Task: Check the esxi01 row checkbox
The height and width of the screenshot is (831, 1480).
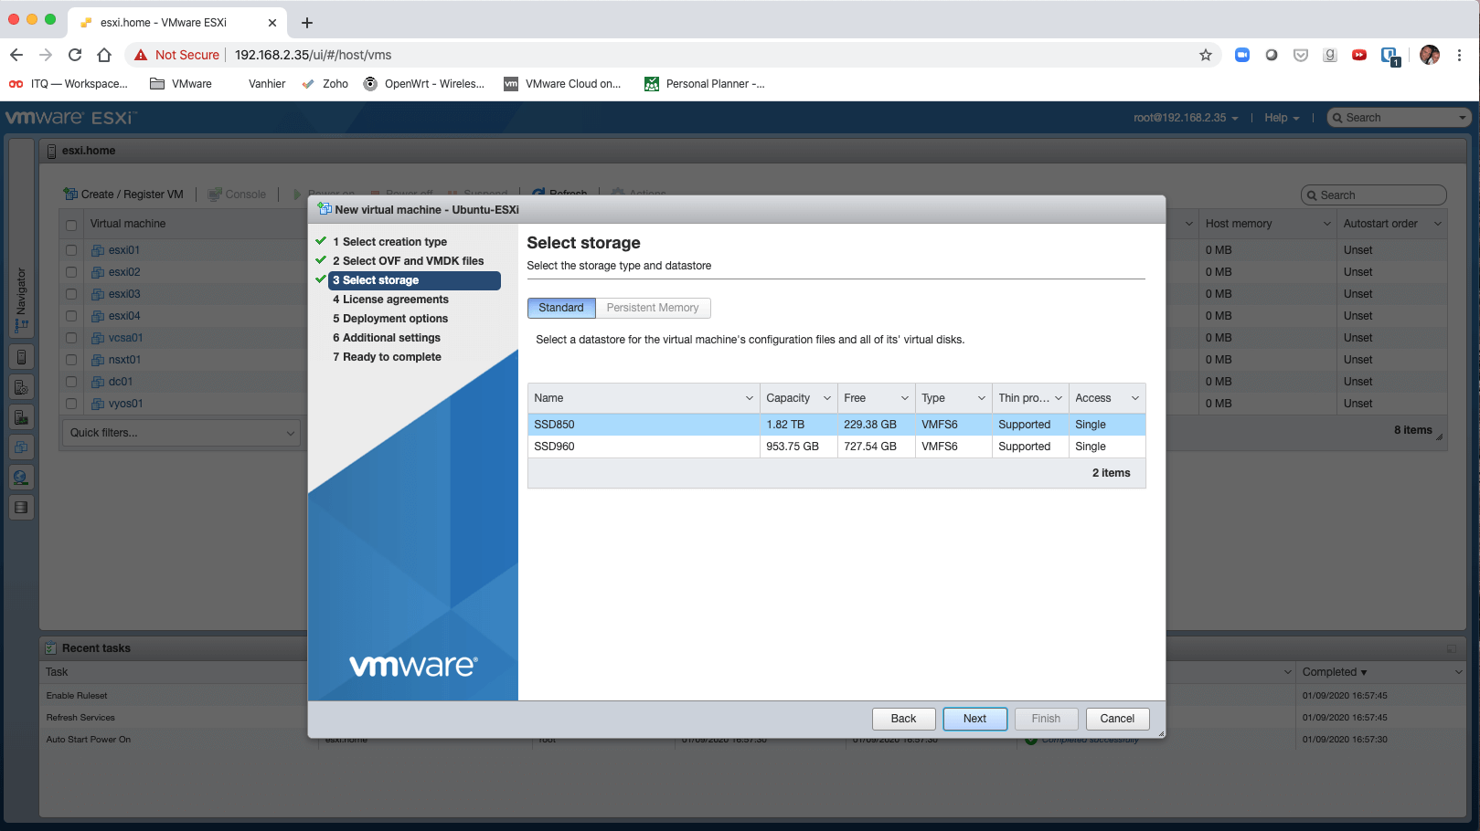Action: pos(71,250)
